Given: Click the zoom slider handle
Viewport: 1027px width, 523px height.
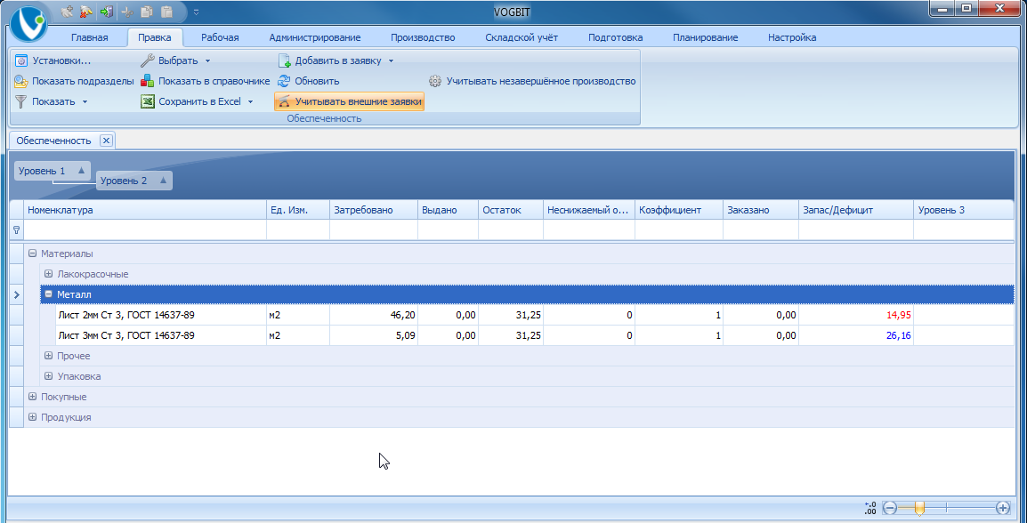Looking at the screenshot, I should (x=919, y=507).
